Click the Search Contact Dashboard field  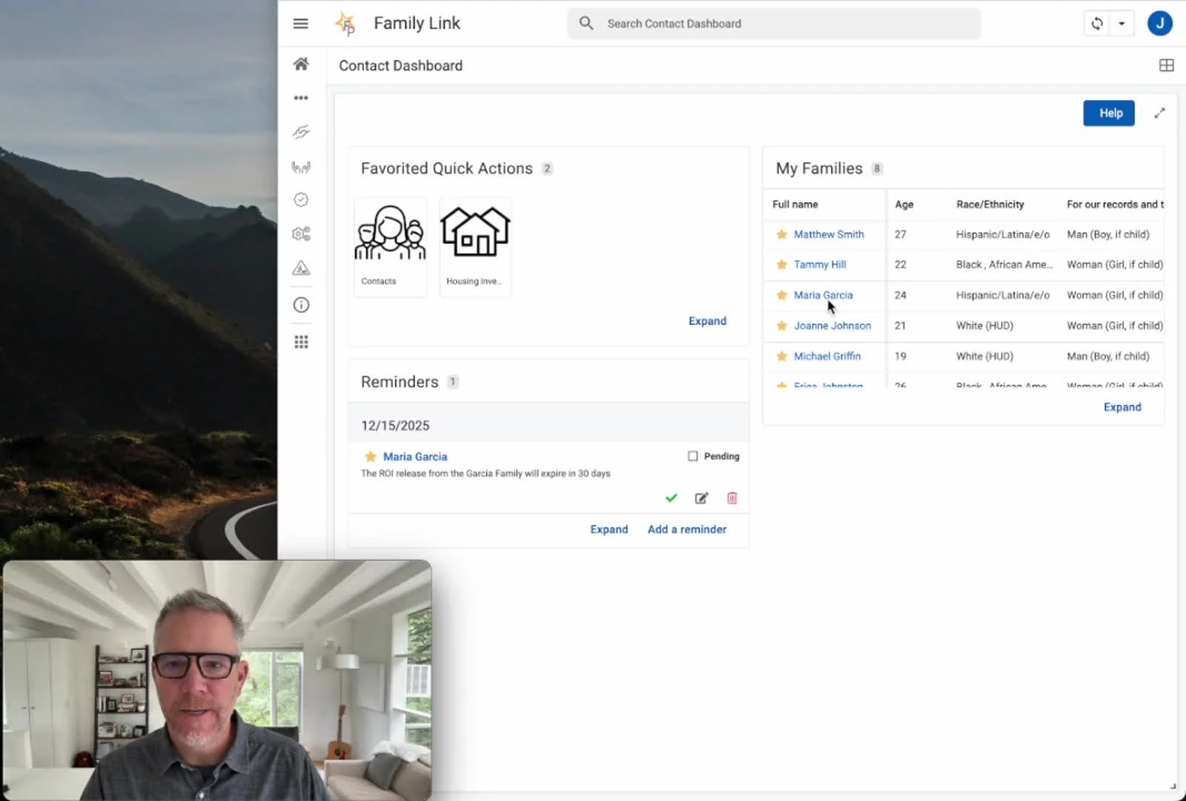click(774, 24)
